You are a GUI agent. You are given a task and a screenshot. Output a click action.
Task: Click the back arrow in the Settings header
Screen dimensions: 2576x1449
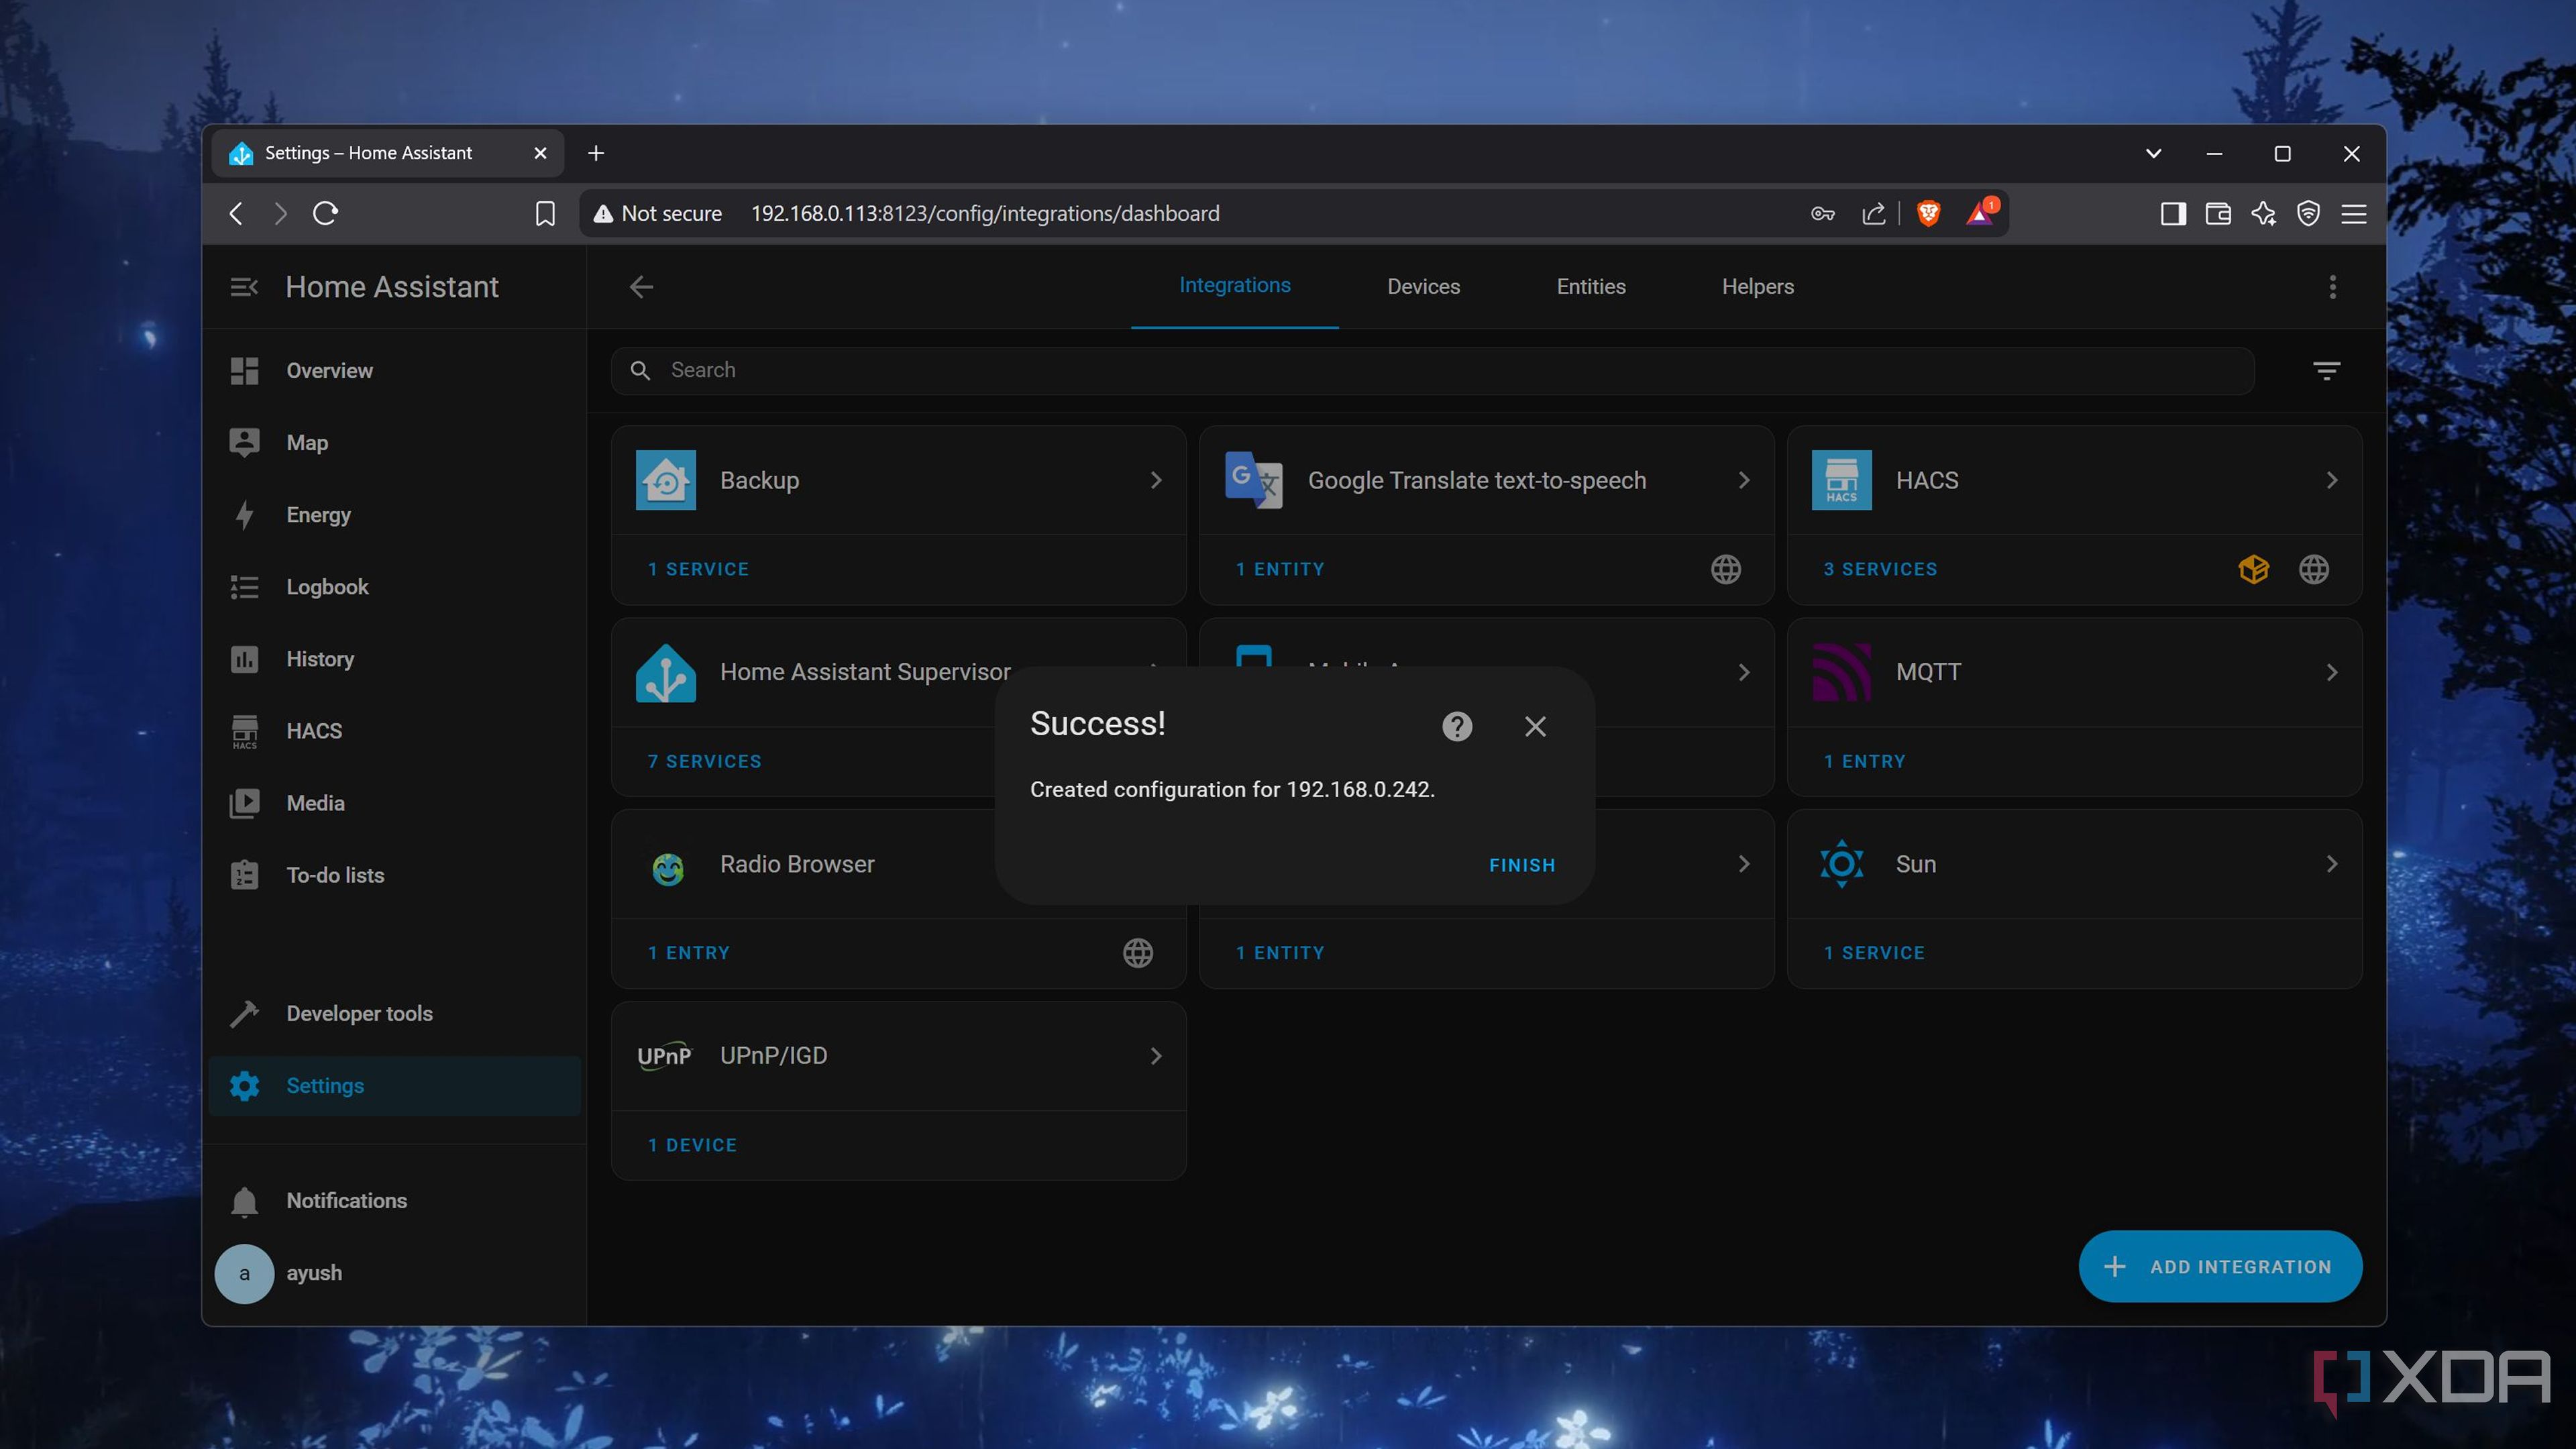coord(641,287)
